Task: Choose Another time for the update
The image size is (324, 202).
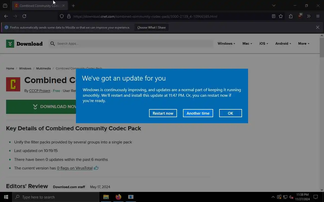Action: pyautogui.click(x=198, y=113)
